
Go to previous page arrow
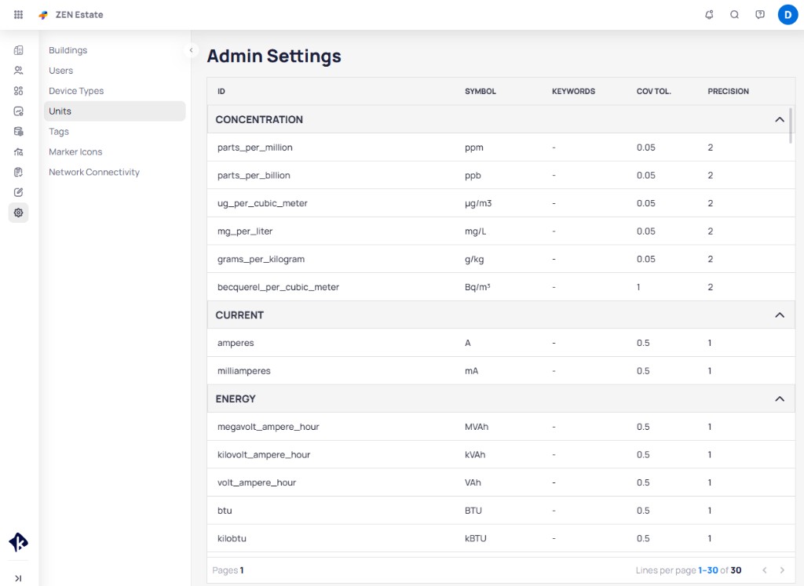[x=765, y=570]
